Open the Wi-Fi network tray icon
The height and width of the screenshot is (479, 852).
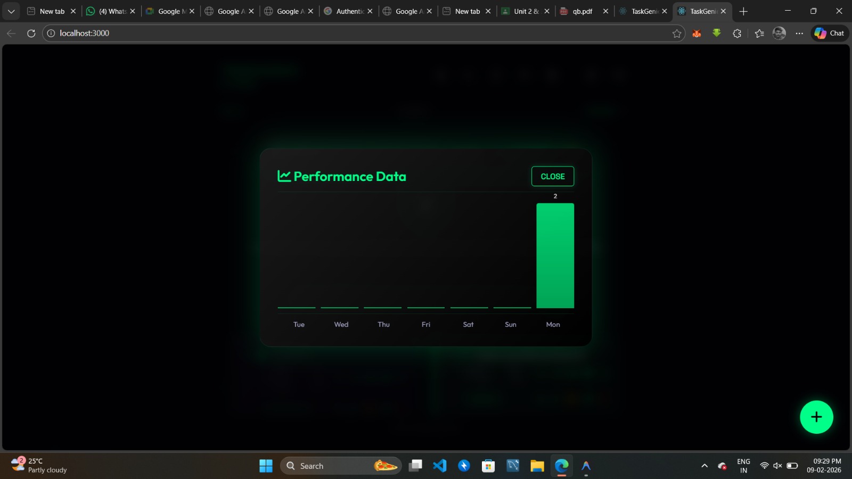click(764, 466)
